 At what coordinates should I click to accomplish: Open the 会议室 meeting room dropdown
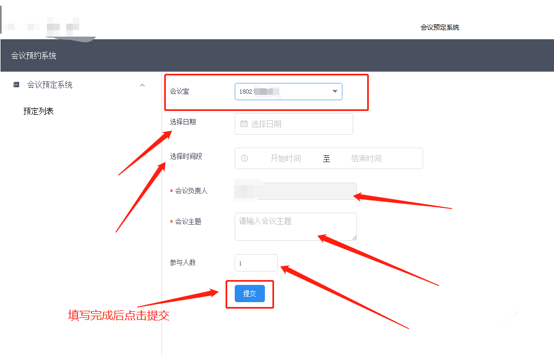coord(288,91)
